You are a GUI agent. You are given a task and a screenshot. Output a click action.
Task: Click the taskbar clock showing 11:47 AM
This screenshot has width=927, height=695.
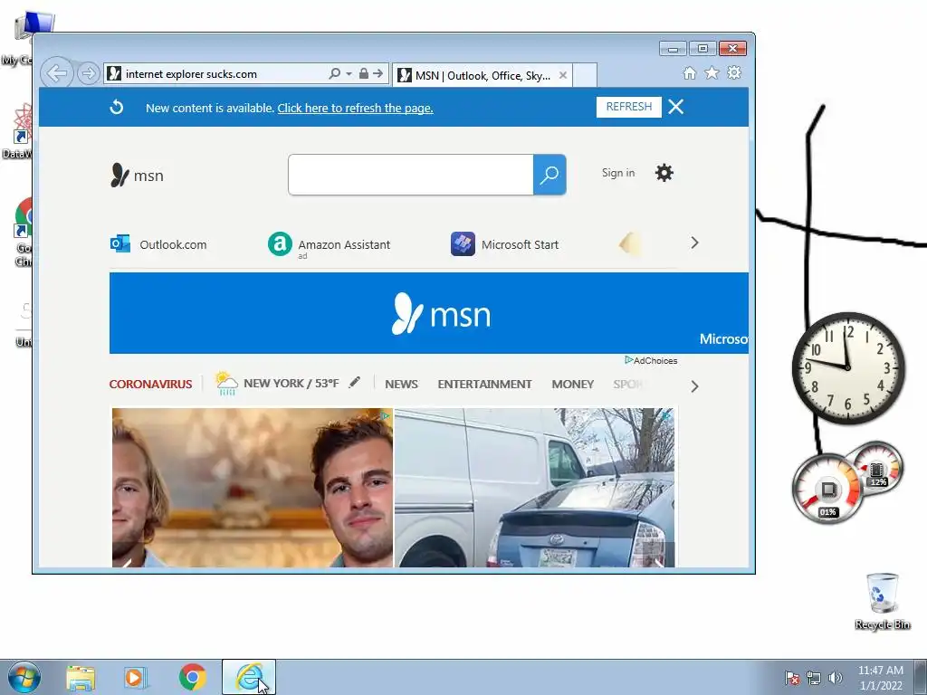881,678
